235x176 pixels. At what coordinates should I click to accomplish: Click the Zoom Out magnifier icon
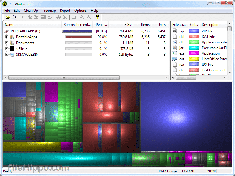coord(89,17)
